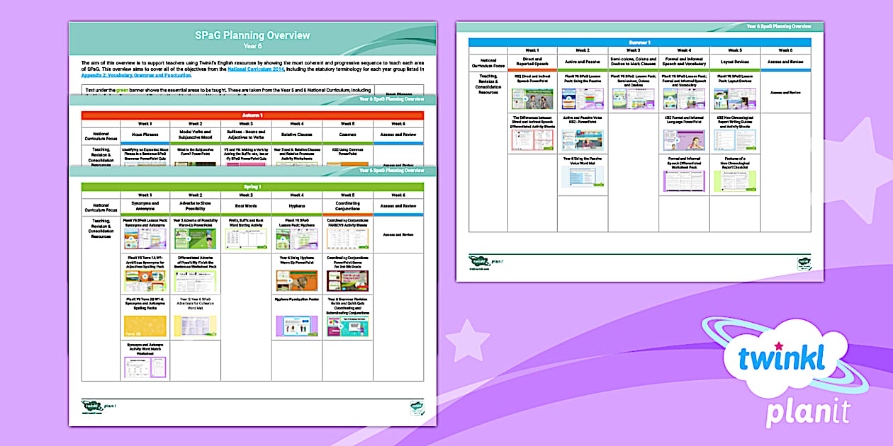This screenshot has width=893, height=446.
Task: Select the Autumn 1 banner
Action: pyautogui.click(x=254, y=114)
